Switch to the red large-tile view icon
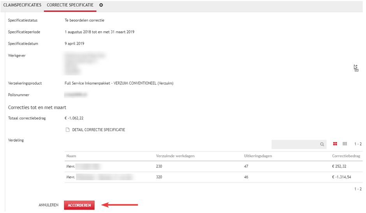Viewport: 366px width, 213px height. [335, 144]
